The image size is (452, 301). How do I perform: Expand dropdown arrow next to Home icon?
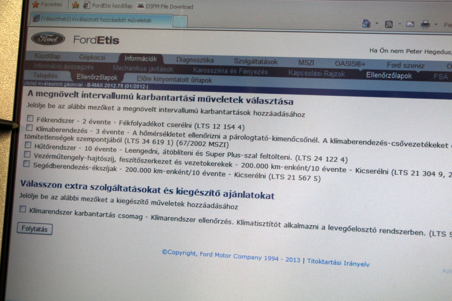point(377,24)
